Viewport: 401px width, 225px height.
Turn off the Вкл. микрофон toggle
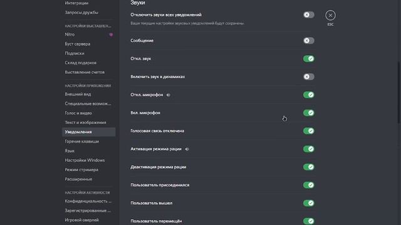[x=309, y=112]
